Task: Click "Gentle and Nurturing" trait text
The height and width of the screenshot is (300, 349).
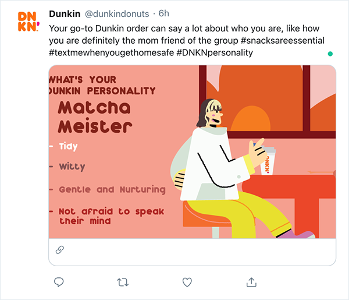Action: pos(112,190)
